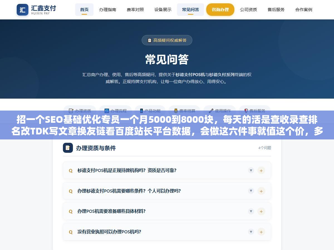
Task: Click Q icon of 需要哪些条件 question
Action: click(71, 191)
